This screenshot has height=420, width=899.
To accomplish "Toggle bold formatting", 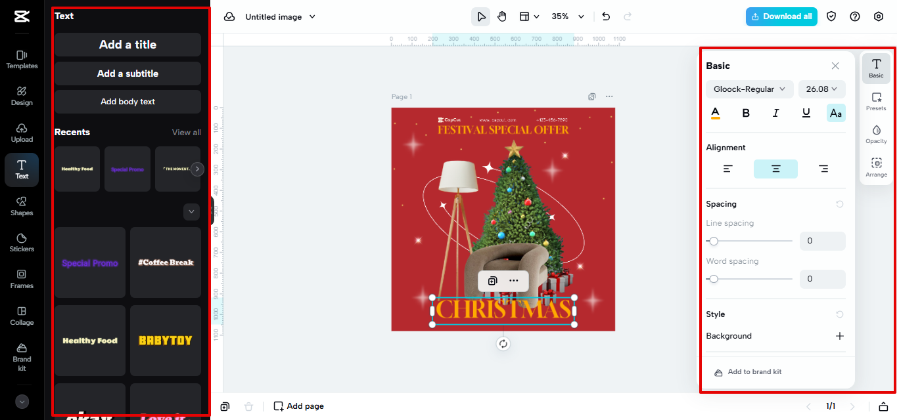I will (x=746, y=113).
